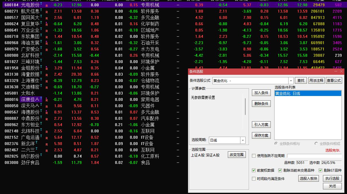Open the 条件选股公式 dropdown
Screen dimensions: 347x194
click(291, 80)
